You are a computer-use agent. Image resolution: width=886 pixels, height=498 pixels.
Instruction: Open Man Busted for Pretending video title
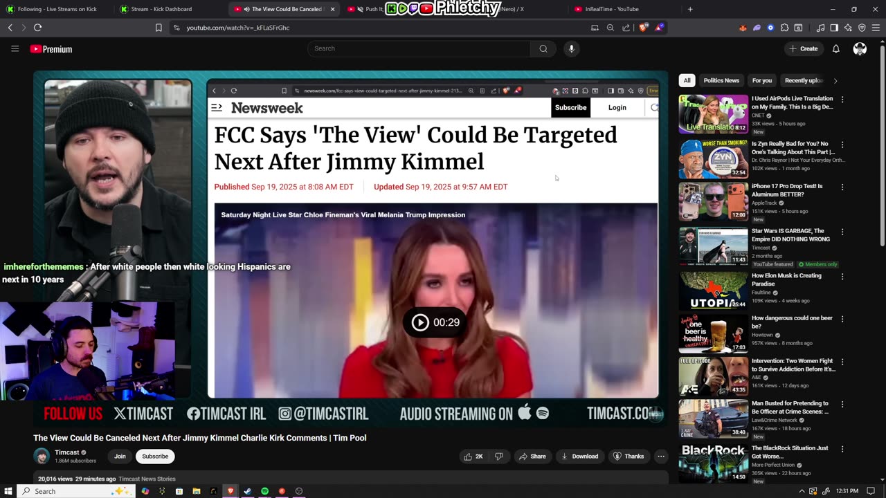790,407
